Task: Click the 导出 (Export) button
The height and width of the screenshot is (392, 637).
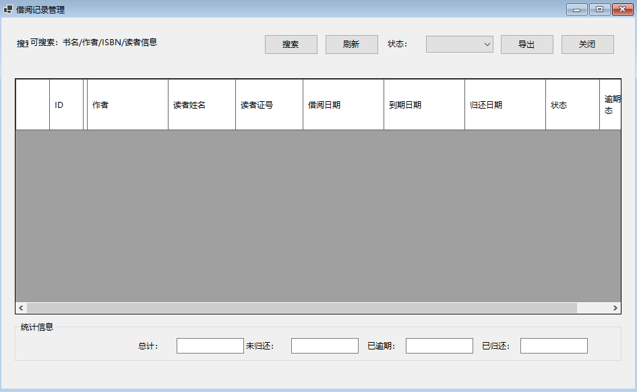Action: click(526, 44)
